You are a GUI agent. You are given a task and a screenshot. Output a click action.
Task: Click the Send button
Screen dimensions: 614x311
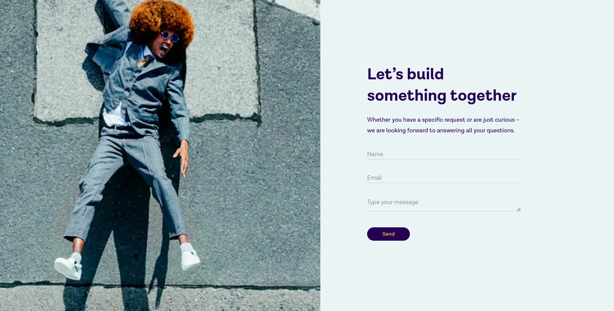click(388, 234)
